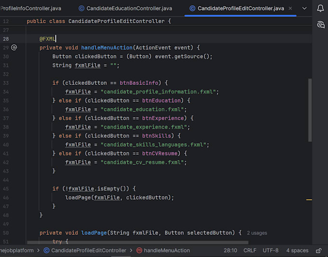Click the "candidate_experience.fxml" string
The width and height of the screenshot is (328, 257).
point(144,127)
